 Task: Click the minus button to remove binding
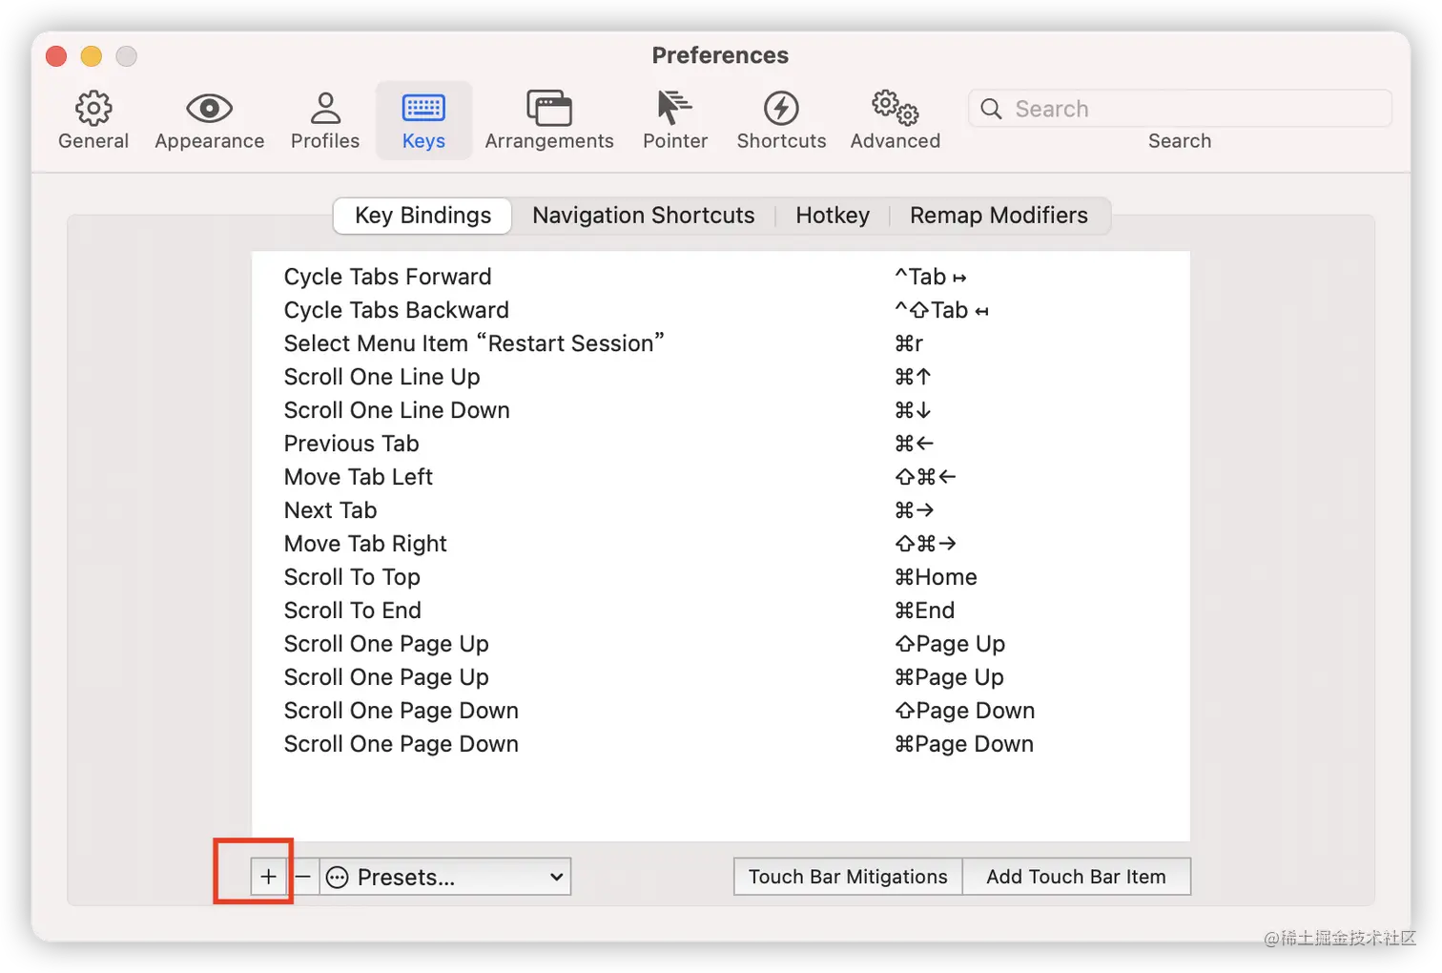[303, 877]
